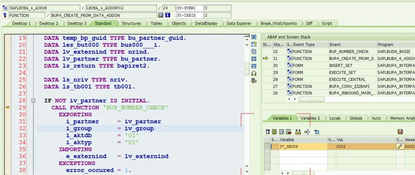Click the Replace Tool icon
Viewport: 415px width, 175px height.
(254, 51)
